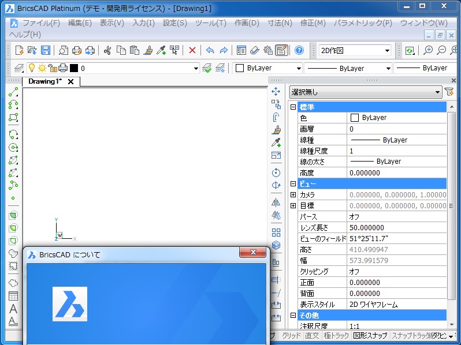Open the 選択無し selection dropdown
Screen dimensions: 461x345
pos(366,92)
